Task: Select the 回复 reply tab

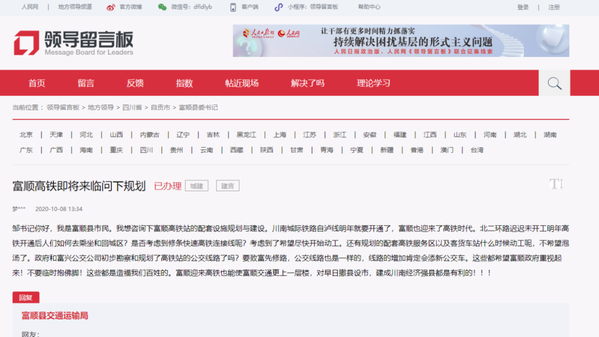Action: (26, 298)
